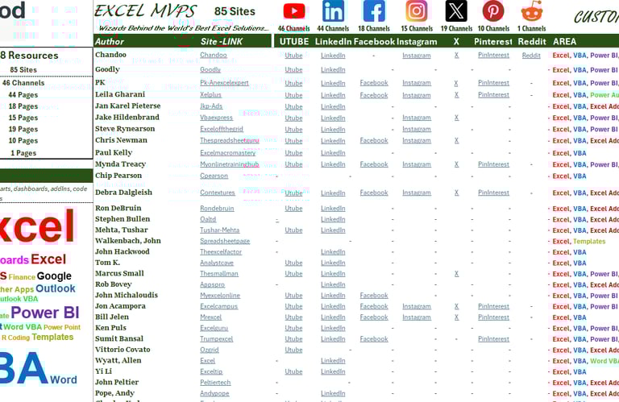Open Bill Jelen's Pinterest link
The image size is (619, 402).
(493, 317)
